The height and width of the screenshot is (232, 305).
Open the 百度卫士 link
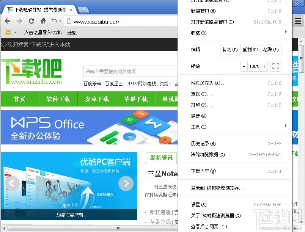(x=114, y=84)
